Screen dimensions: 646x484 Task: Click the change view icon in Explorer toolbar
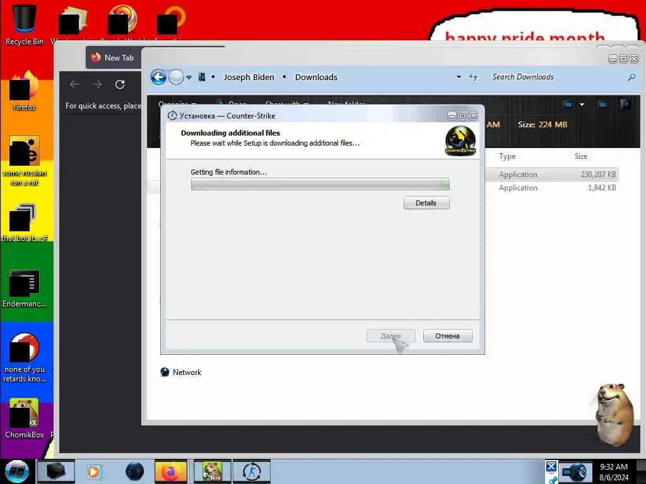click(568, 105)
